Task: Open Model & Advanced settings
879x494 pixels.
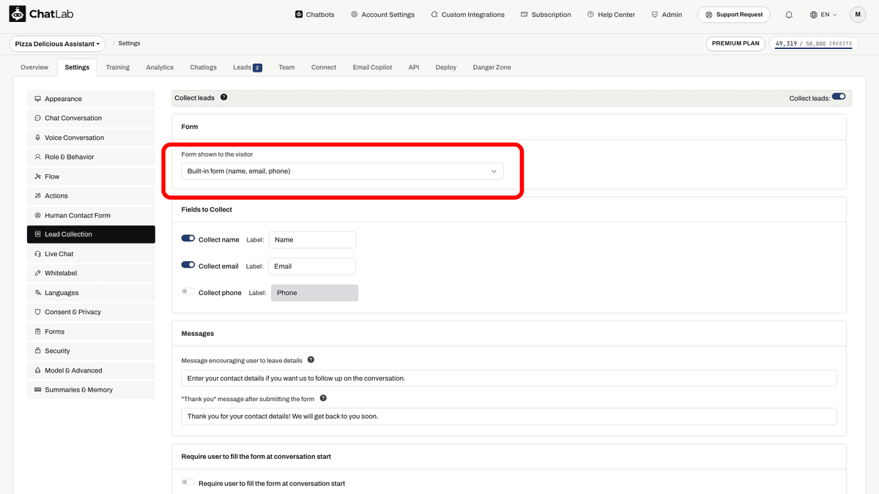Action: (x=91, y=370)
